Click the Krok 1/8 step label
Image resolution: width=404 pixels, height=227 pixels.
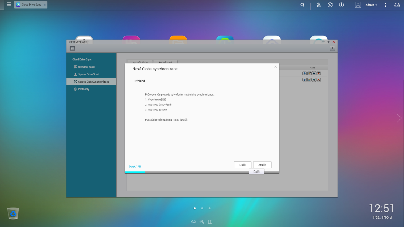pyautogui.click(x=135, y=166)
